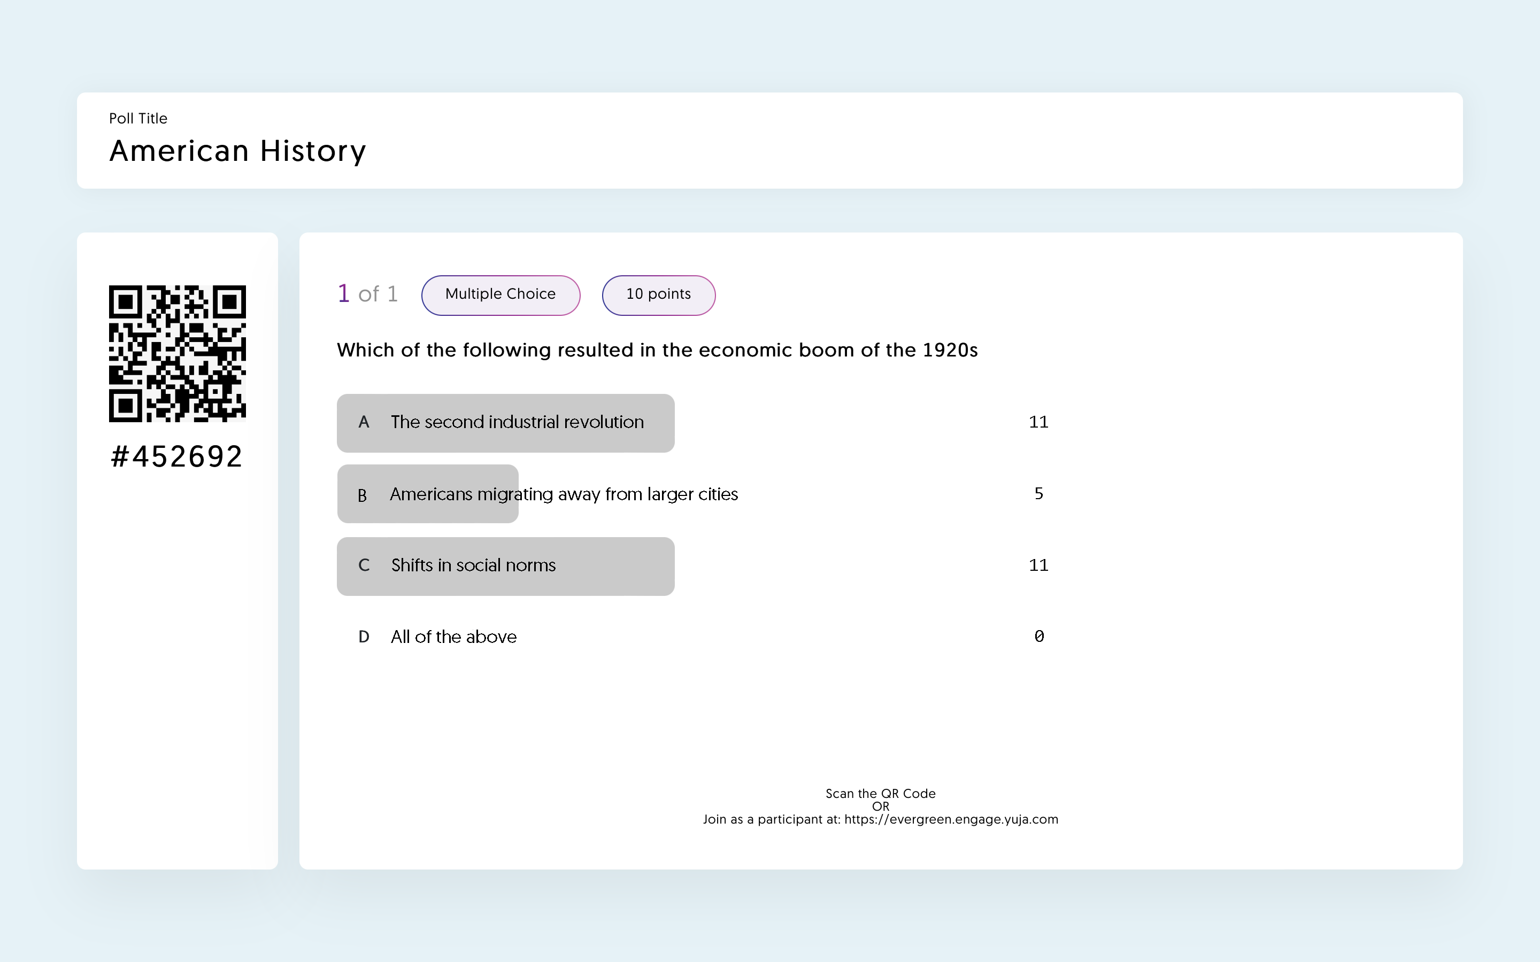Click the 'OR' text below Scan the QR Code

880,806
